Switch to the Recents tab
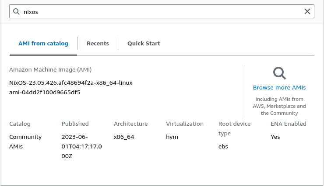The width and height of the screenshot is (324, 186). (98, 44)
